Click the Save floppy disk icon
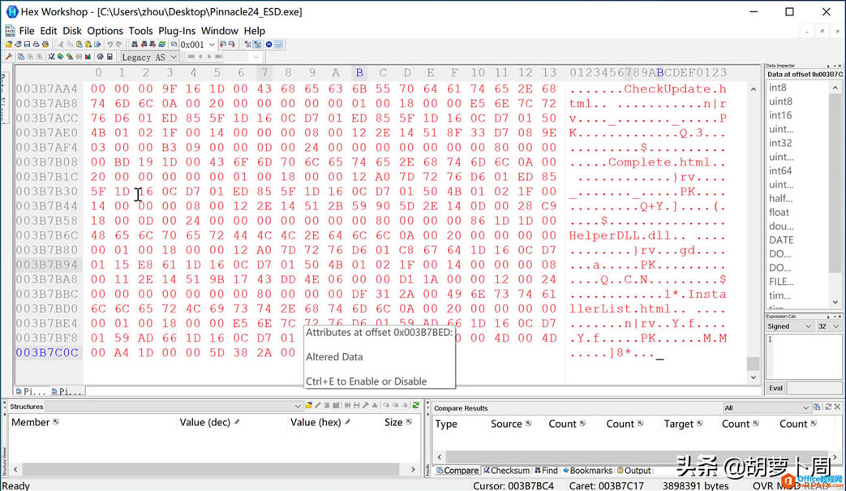 point(28,45)
